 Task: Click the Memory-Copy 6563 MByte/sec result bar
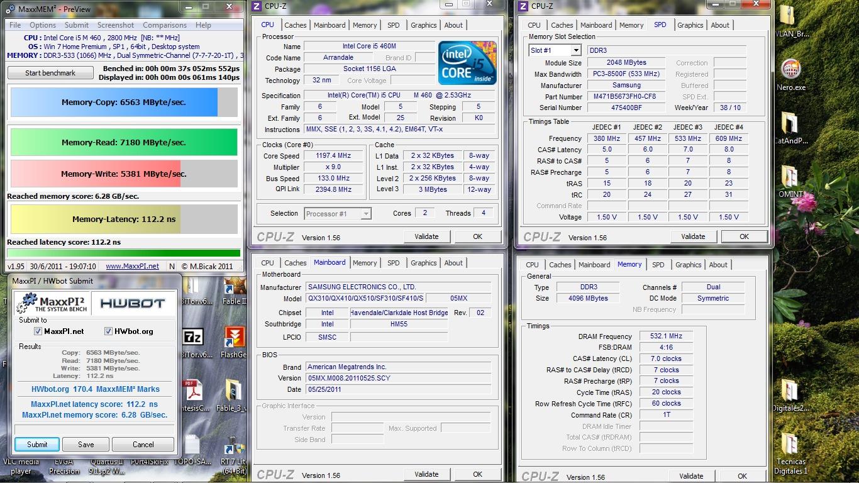[124, 102]
